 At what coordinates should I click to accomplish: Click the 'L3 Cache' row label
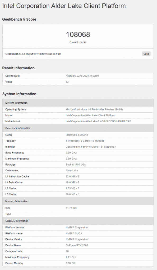click(11, 194)
